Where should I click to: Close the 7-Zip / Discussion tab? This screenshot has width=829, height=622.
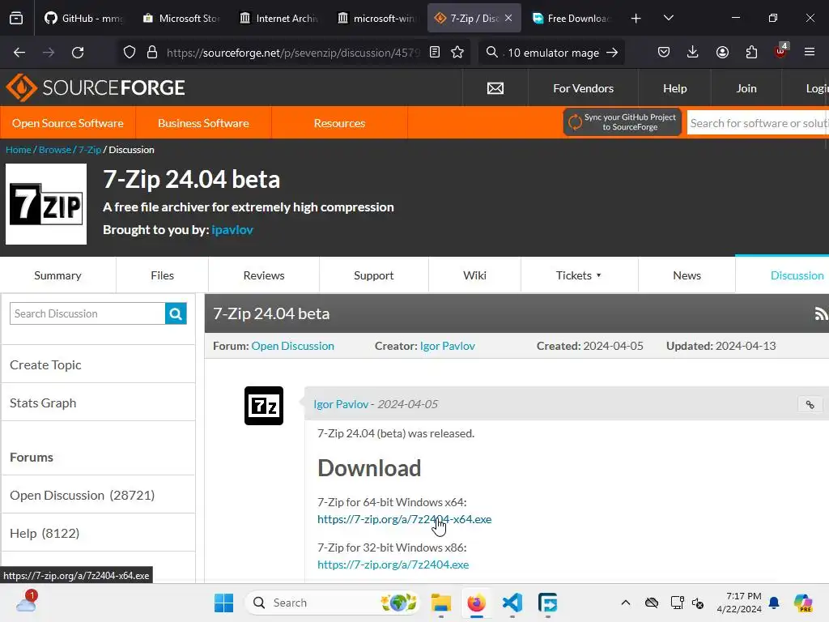[508, 19]
